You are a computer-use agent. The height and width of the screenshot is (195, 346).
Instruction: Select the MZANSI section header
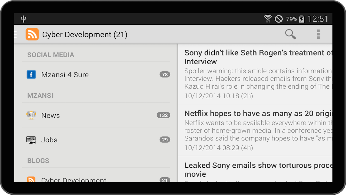pos(40,95)
